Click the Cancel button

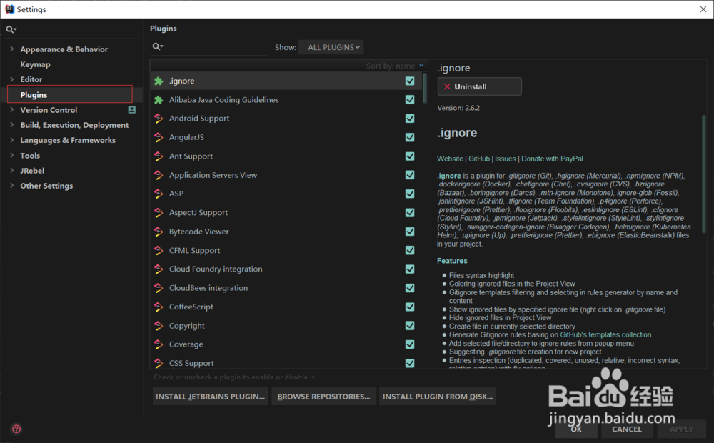pyautogui.click(x=627, y=429)
